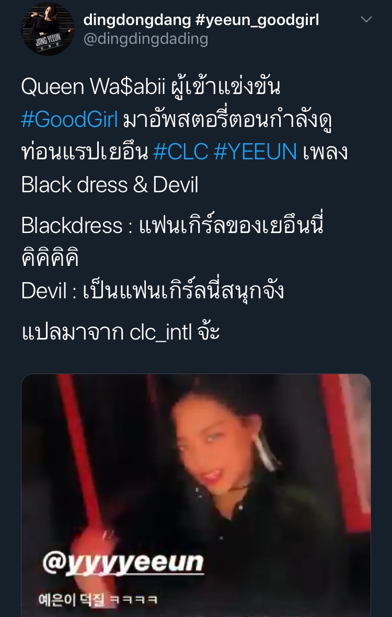Tap the "คิคิคิคิ" laughing text line
Image resolution: width=392 pixels, height=617 pixels.
(x=50, y=258)
